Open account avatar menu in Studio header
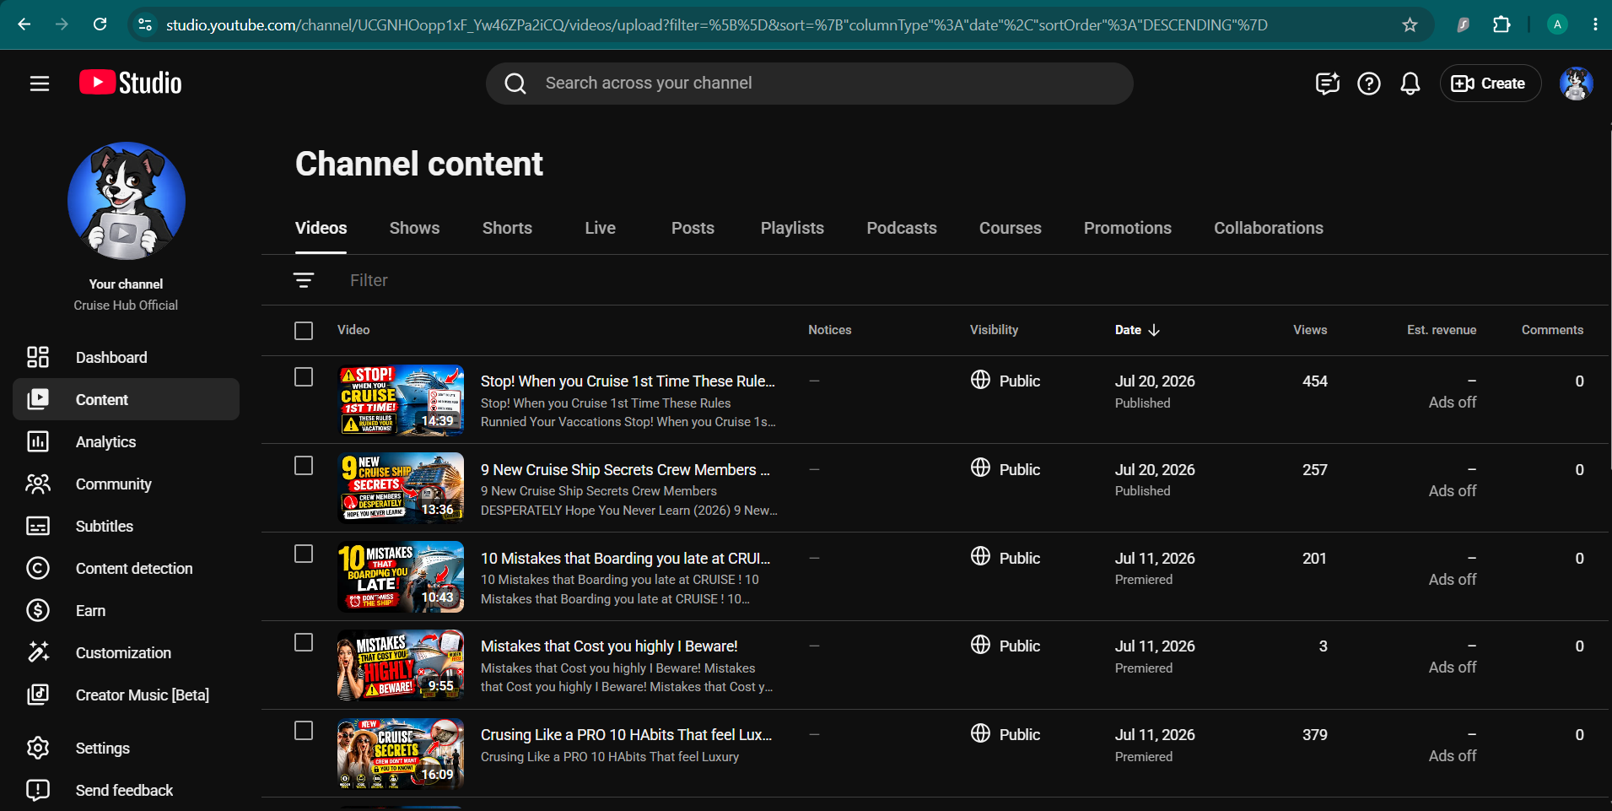Image resolution: width=1612 pixels, height=811 pixels. [1576, 84]
